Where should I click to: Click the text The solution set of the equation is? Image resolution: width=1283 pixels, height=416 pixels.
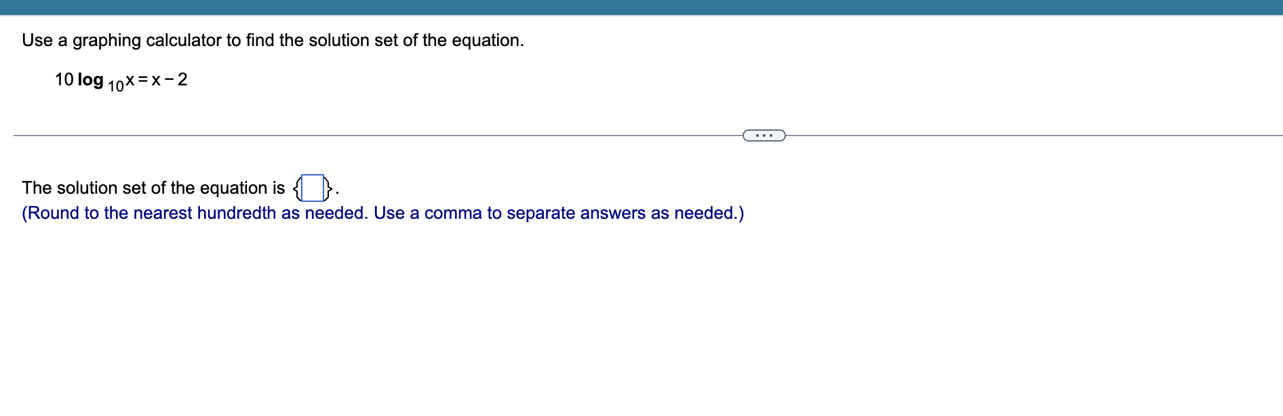tap(153, 188)
